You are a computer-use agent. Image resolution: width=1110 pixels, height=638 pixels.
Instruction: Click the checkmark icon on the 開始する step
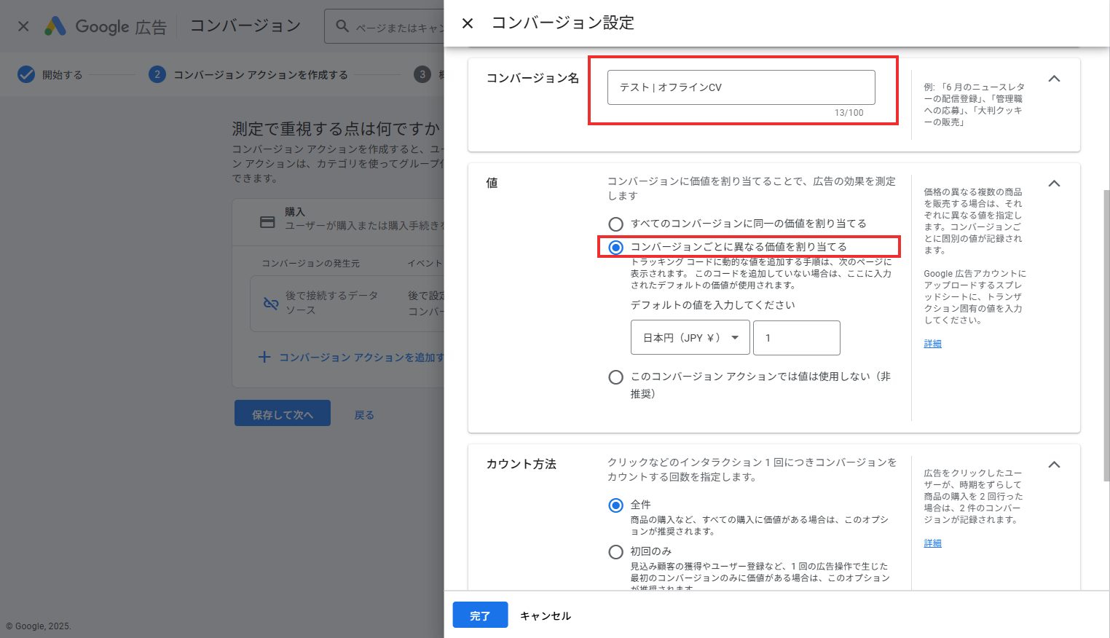tap(28, 74)
